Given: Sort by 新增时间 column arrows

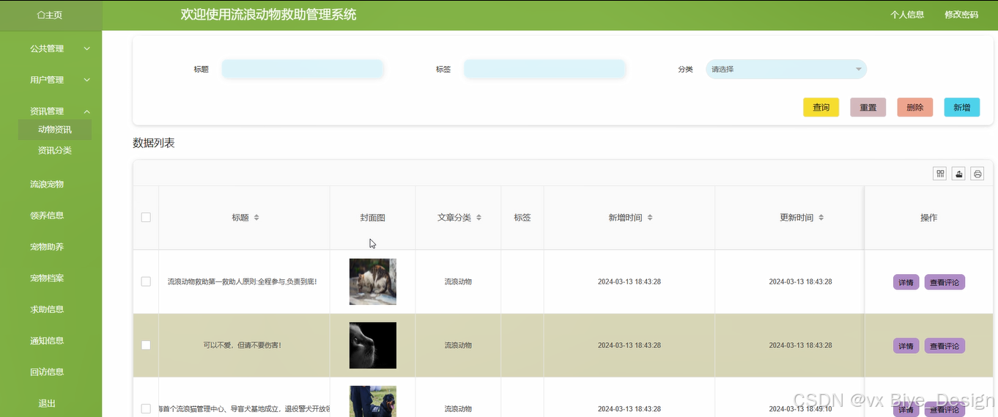Looking at the screenshot, I should coord(650,218).
